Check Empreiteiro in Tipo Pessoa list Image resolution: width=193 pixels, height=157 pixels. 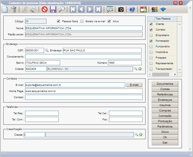click(x=151, y=35)
